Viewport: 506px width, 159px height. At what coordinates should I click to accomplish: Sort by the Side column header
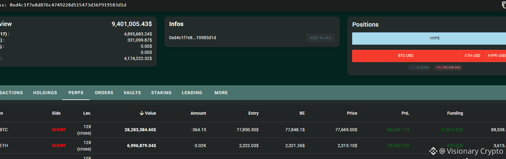(x=56, y=113)
